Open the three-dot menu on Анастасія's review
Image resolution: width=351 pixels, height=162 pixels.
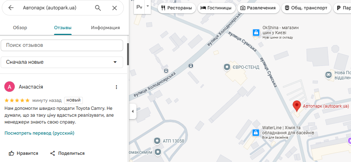tap(116, 87)
